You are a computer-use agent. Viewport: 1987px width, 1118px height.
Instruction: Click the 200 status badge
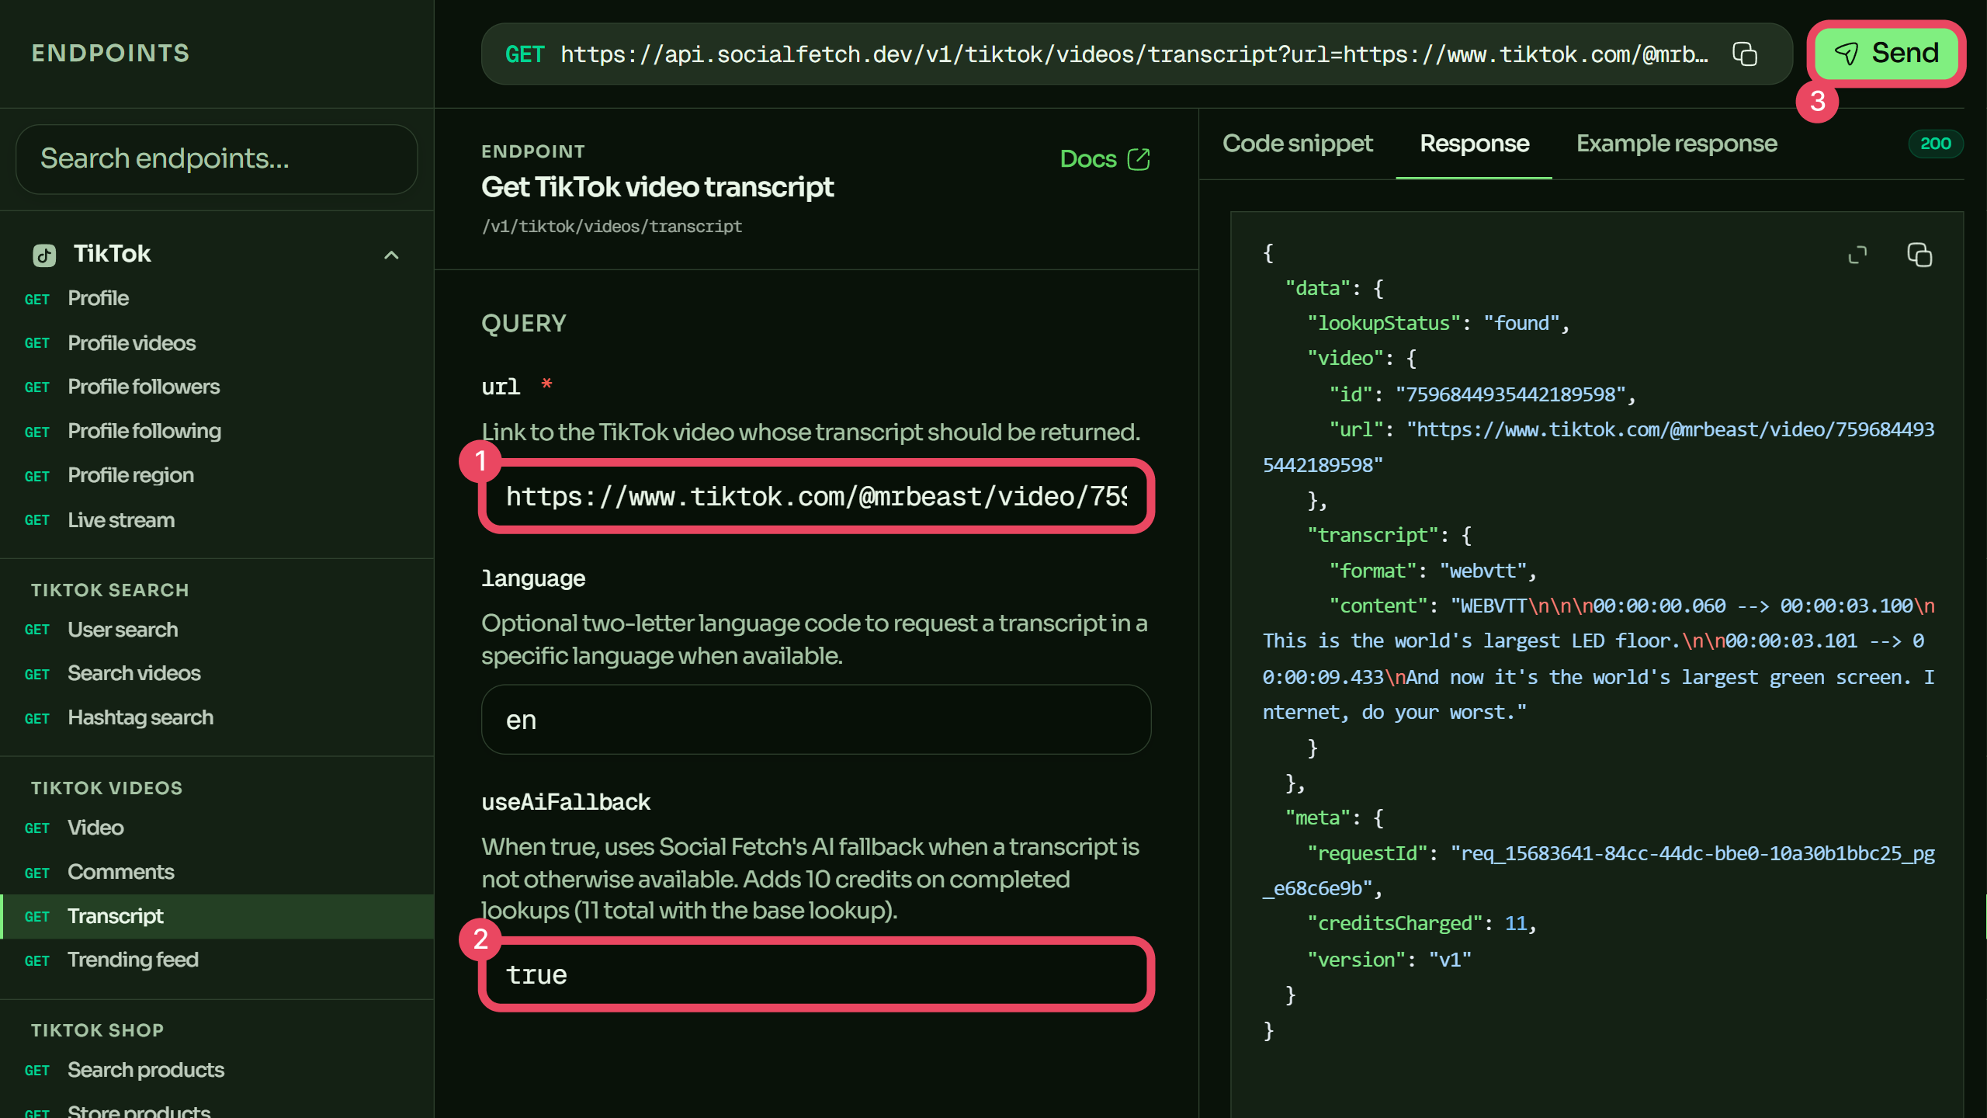(1935, 144)
